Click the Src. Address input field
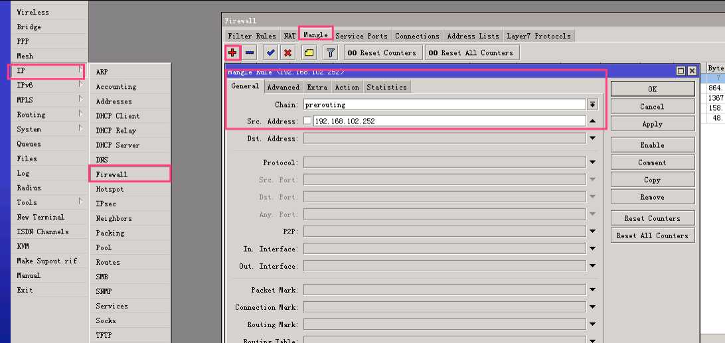 (x=449, y=121)
